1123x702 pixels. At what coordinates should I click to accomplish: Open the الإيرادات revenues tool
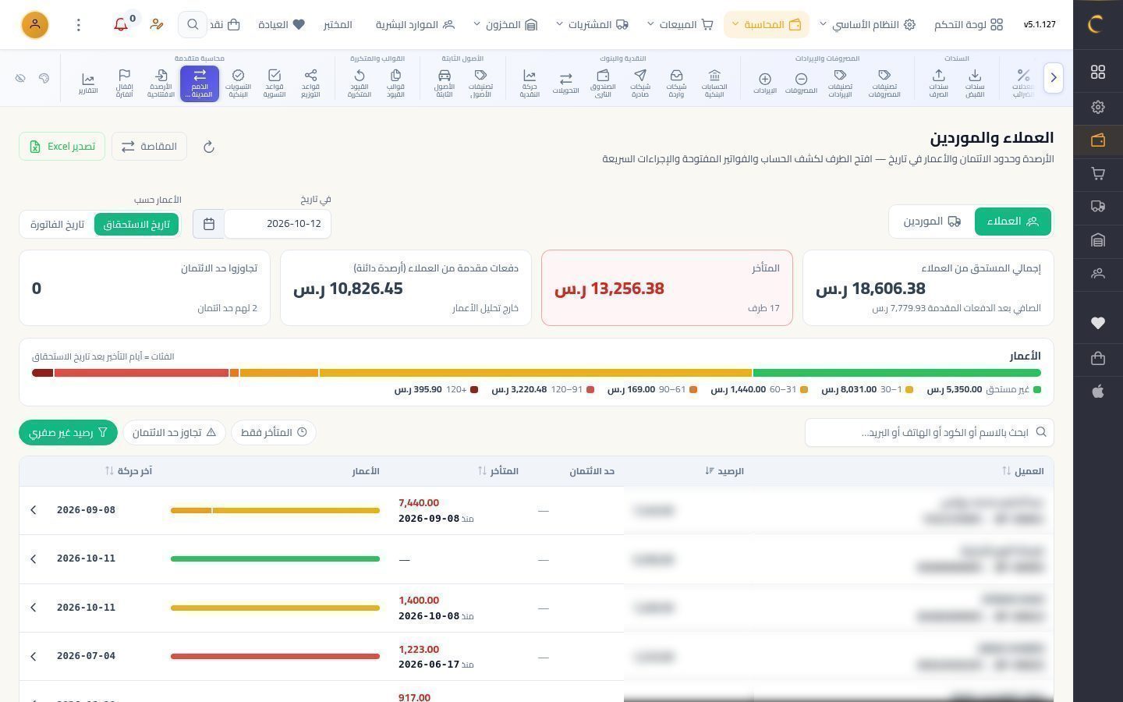tap(765, 83)
